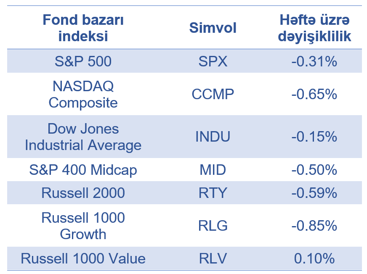Click the MID symbol cell
The width and height of the screenshot is (367, 274).
[x=213, y=170]
